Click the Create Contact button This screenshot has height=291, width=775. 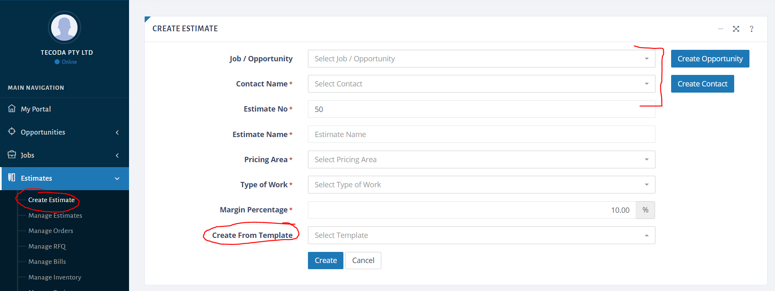[x=702, y=84]
